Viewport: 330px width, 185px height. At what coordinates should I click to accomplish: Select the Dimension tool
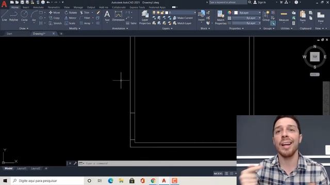coord(118,16)
